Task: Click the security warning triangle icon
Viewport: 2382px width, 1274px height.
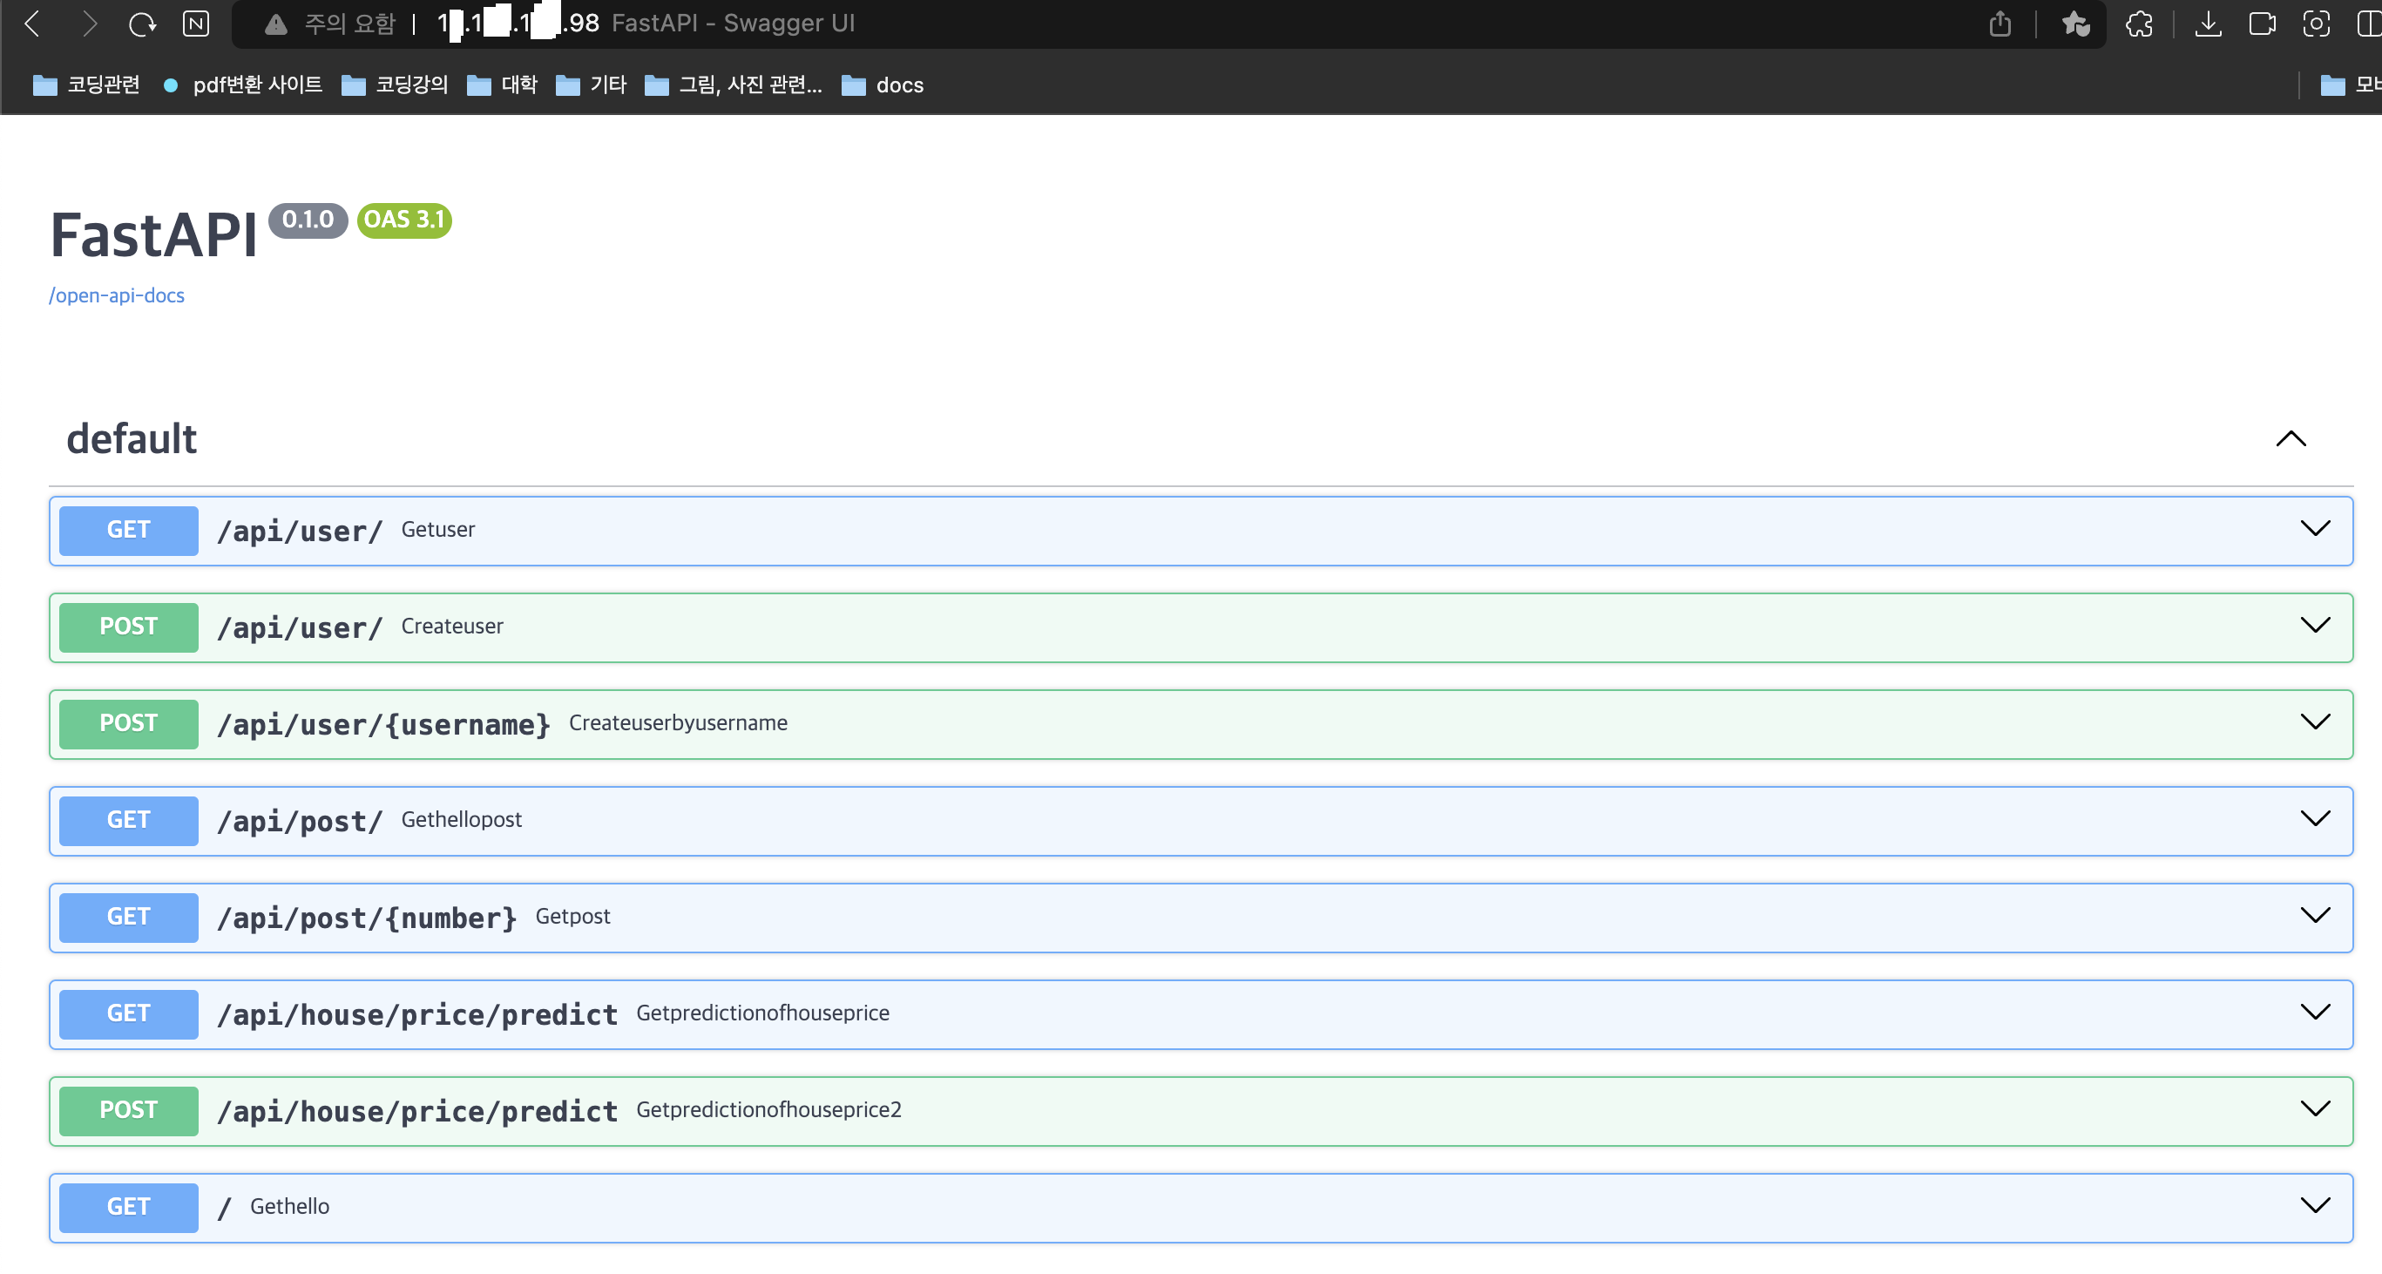Action: [275, 24]
